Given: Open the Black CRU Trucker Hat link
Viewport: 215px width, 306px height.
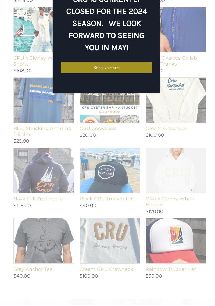Looking at the screenshot, I should (107, 199).
